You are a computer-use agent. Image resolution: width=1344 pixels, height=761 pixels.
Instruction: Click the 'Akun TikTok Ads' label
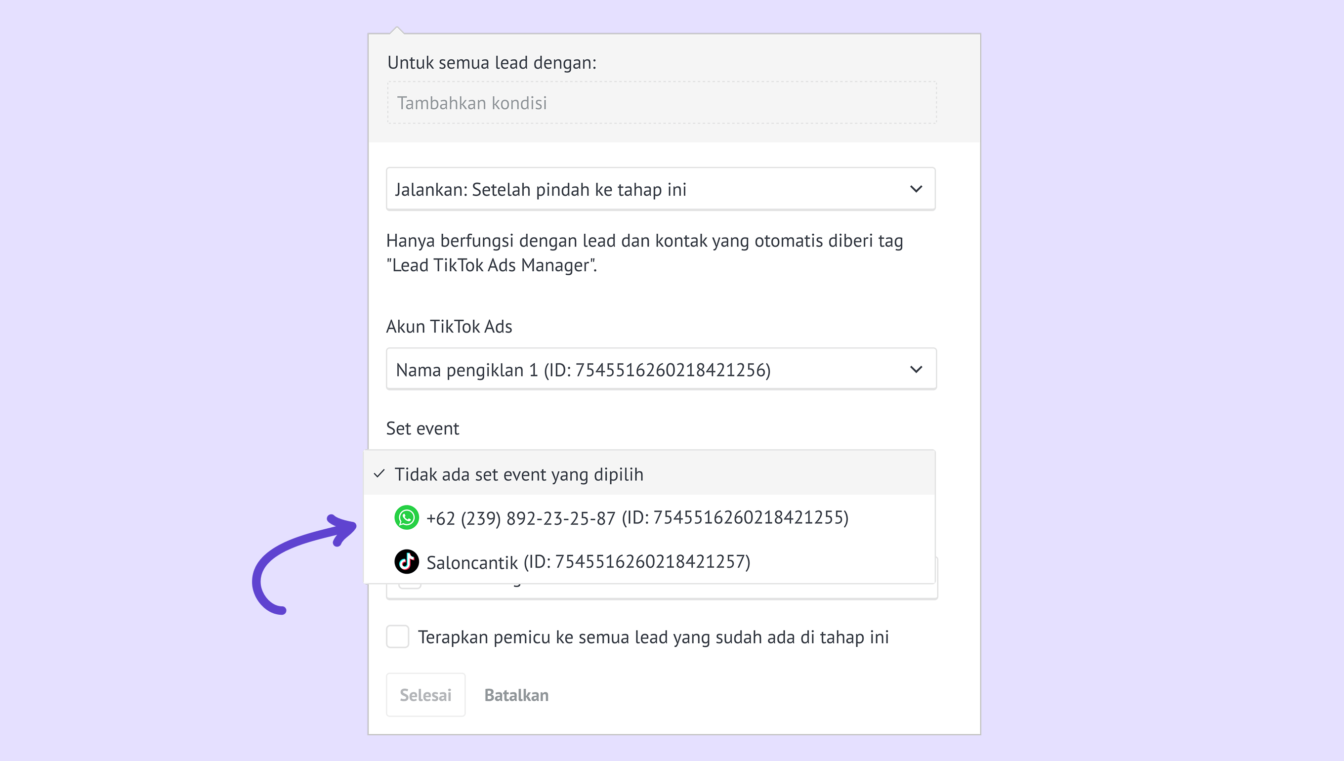pyautogui.click(x=449, y=327)
